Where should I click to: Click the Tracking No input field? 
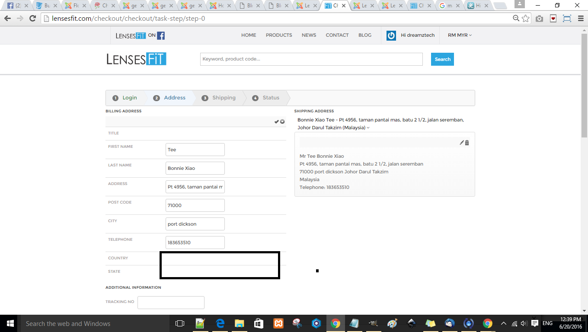coord(171,303)
